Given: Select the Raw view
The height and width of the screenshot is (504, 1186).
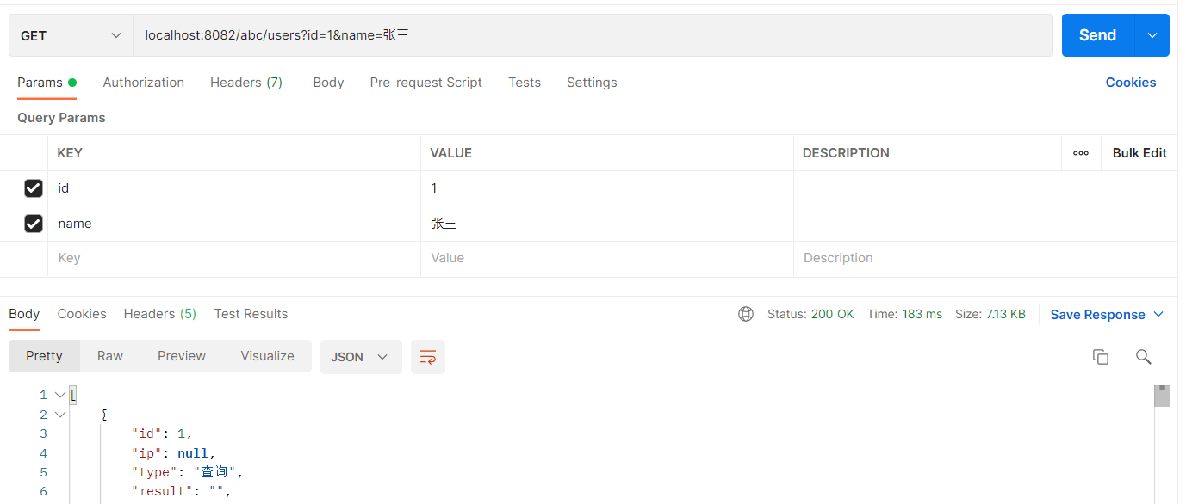Looking at the screenshot, I should coord(109,356).
